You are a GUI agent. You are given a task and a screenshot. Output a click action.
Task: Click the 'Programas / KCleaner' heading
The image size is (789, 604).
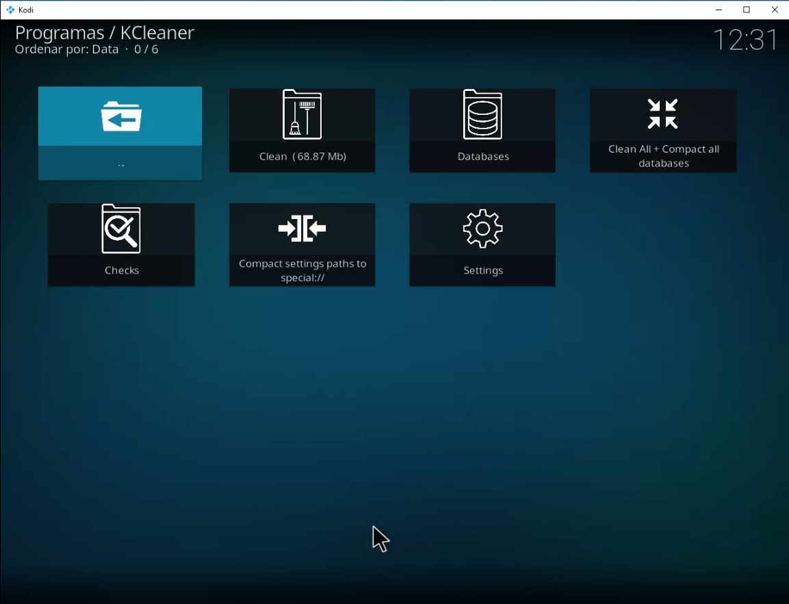[104, 33]
